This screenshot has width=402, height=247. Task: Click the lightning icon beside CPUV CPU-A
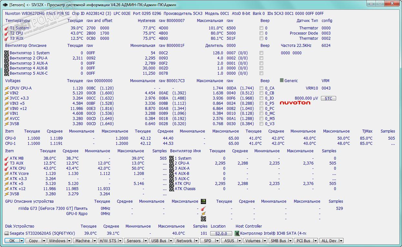(x=7, y=88)
